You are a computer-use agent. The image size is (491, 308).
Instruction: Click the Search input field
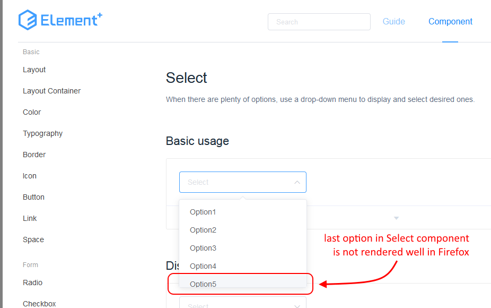pos(319,22)
